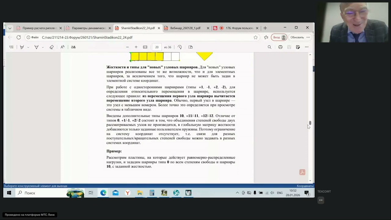Click the scrollbar up arrow
The height and width of the screenshot is (220, 391).
[x=310, y=55]
